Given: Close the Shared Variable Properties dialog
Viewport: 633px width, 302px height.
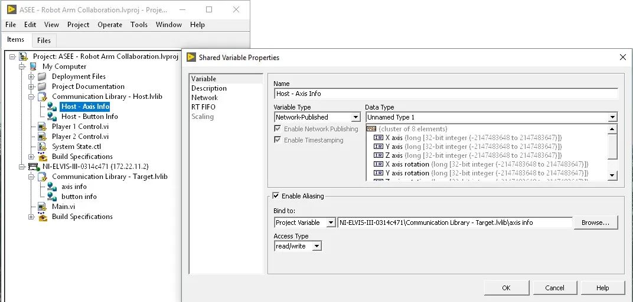Looking at the screenshot, I should (x=623, y=57).
